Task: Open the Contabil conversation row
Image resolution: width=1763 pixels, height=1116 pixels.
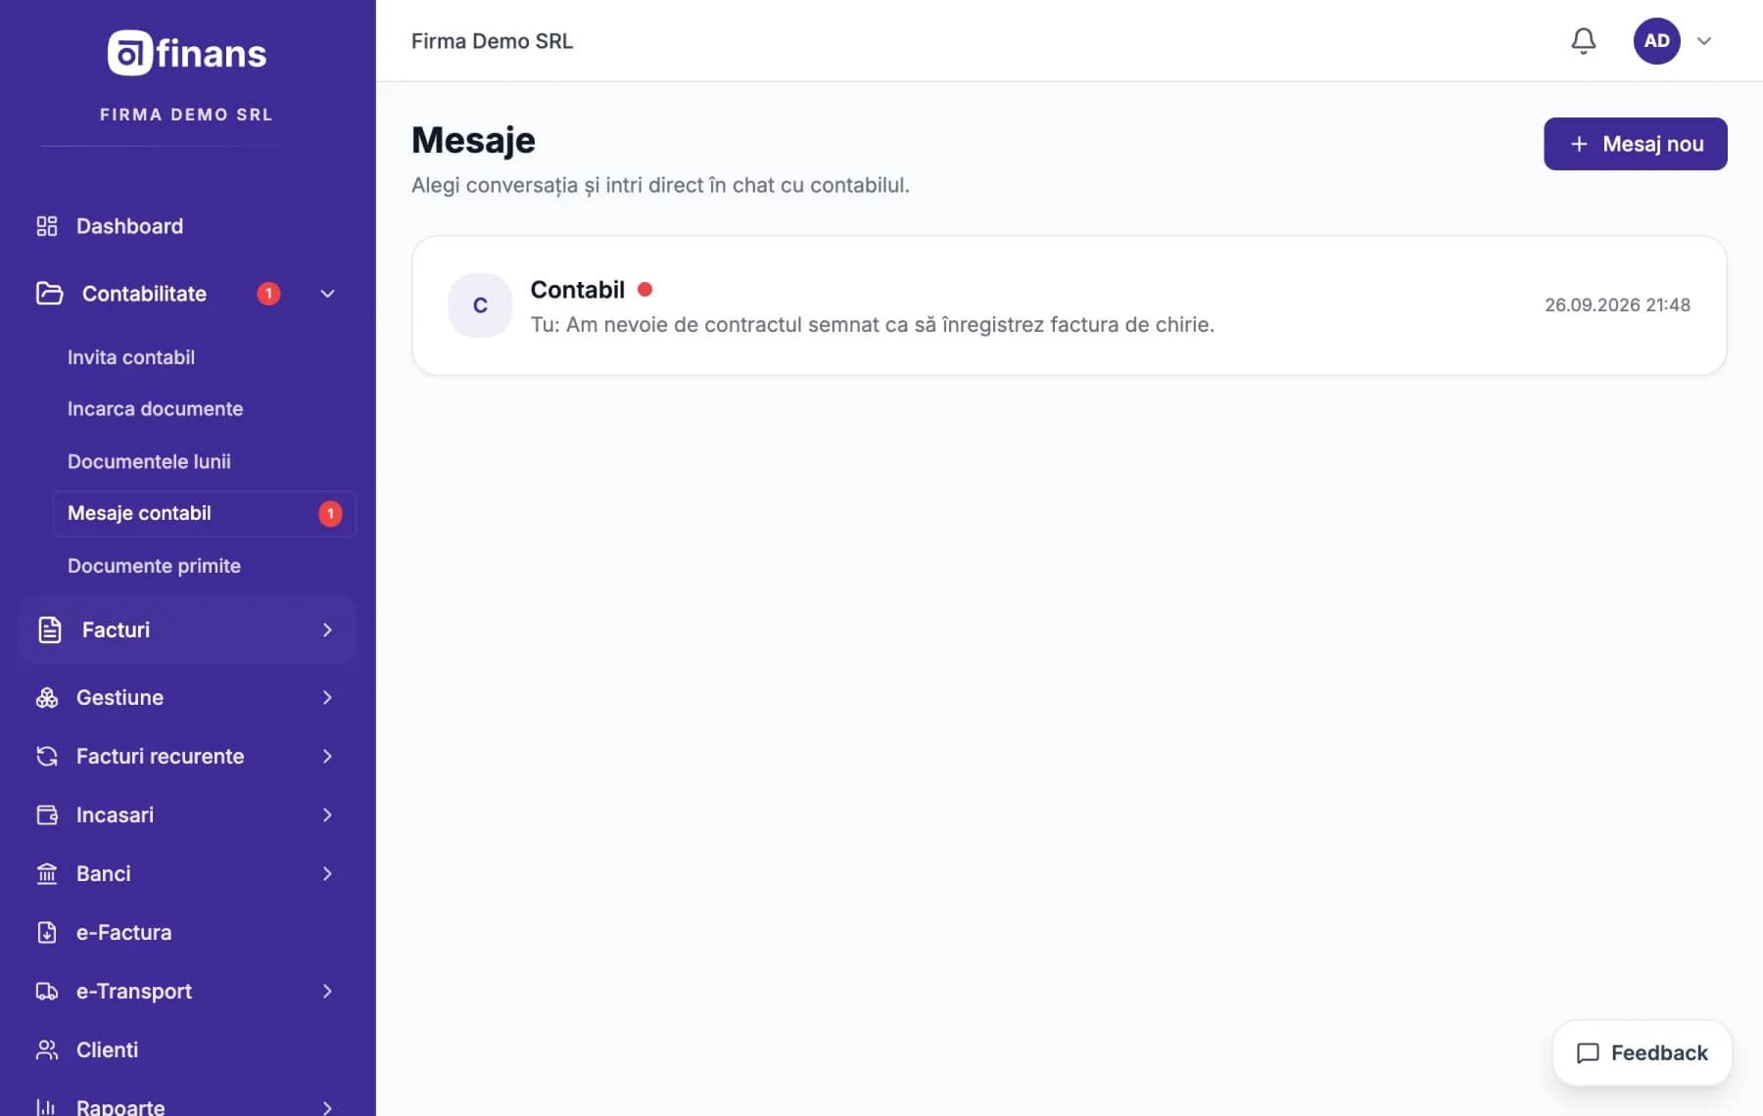Action: (x=1069, y=305)
